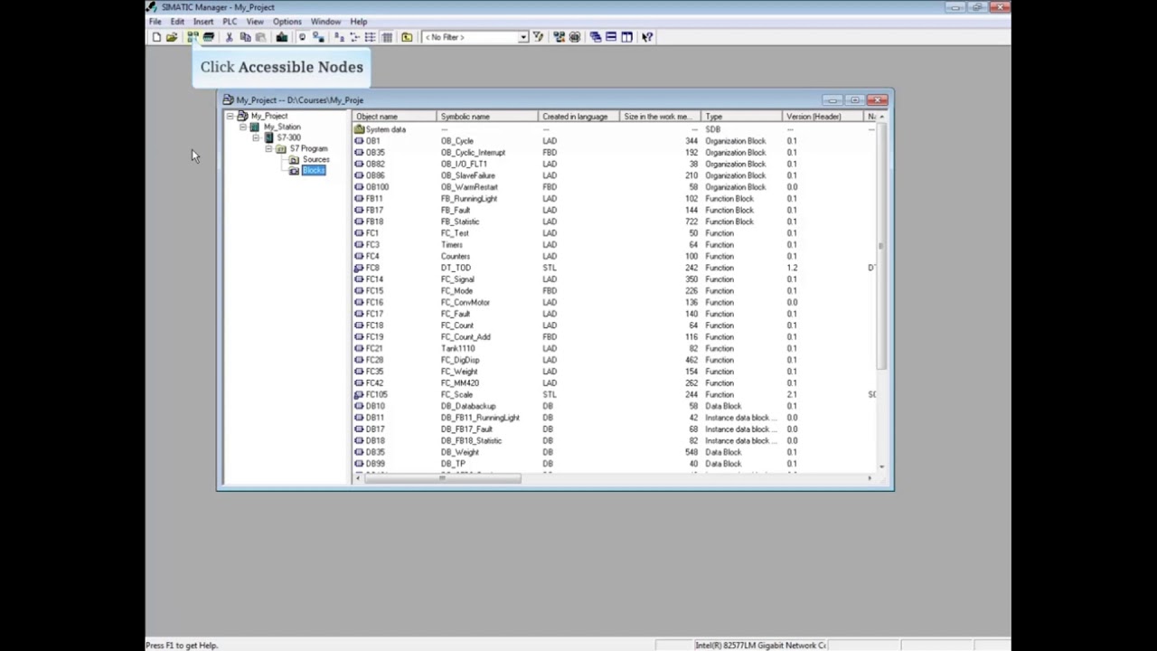Open the Options menu
Image resolution: width=1157 pixels, height=651 pixels.
pyautogui.click(x=287, y=22)
